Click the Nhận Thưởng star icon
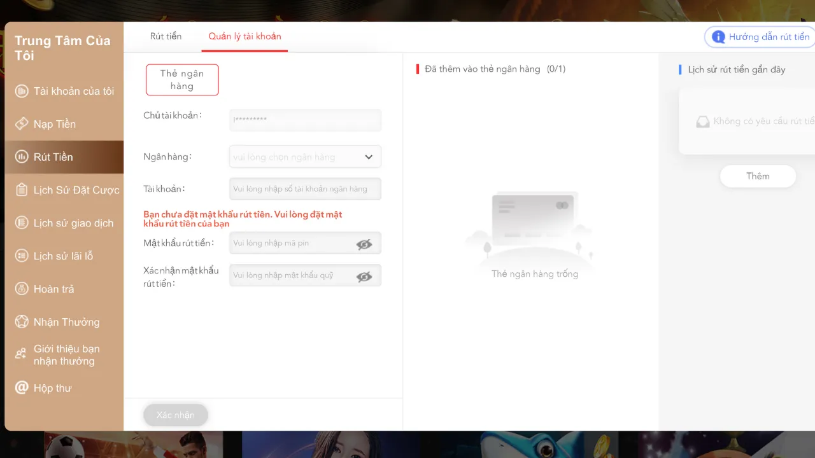Viewport: 815px width, 458px height. 22,322
